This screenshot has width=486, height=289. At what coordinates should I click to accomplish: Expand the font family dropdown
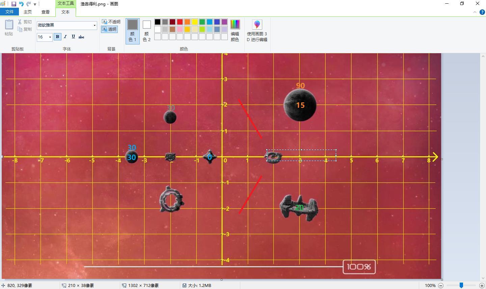click(x=94, y=25)
